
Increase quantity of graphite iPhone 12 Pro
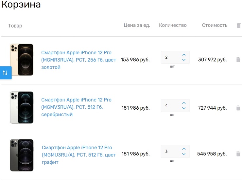click(184, 149)
